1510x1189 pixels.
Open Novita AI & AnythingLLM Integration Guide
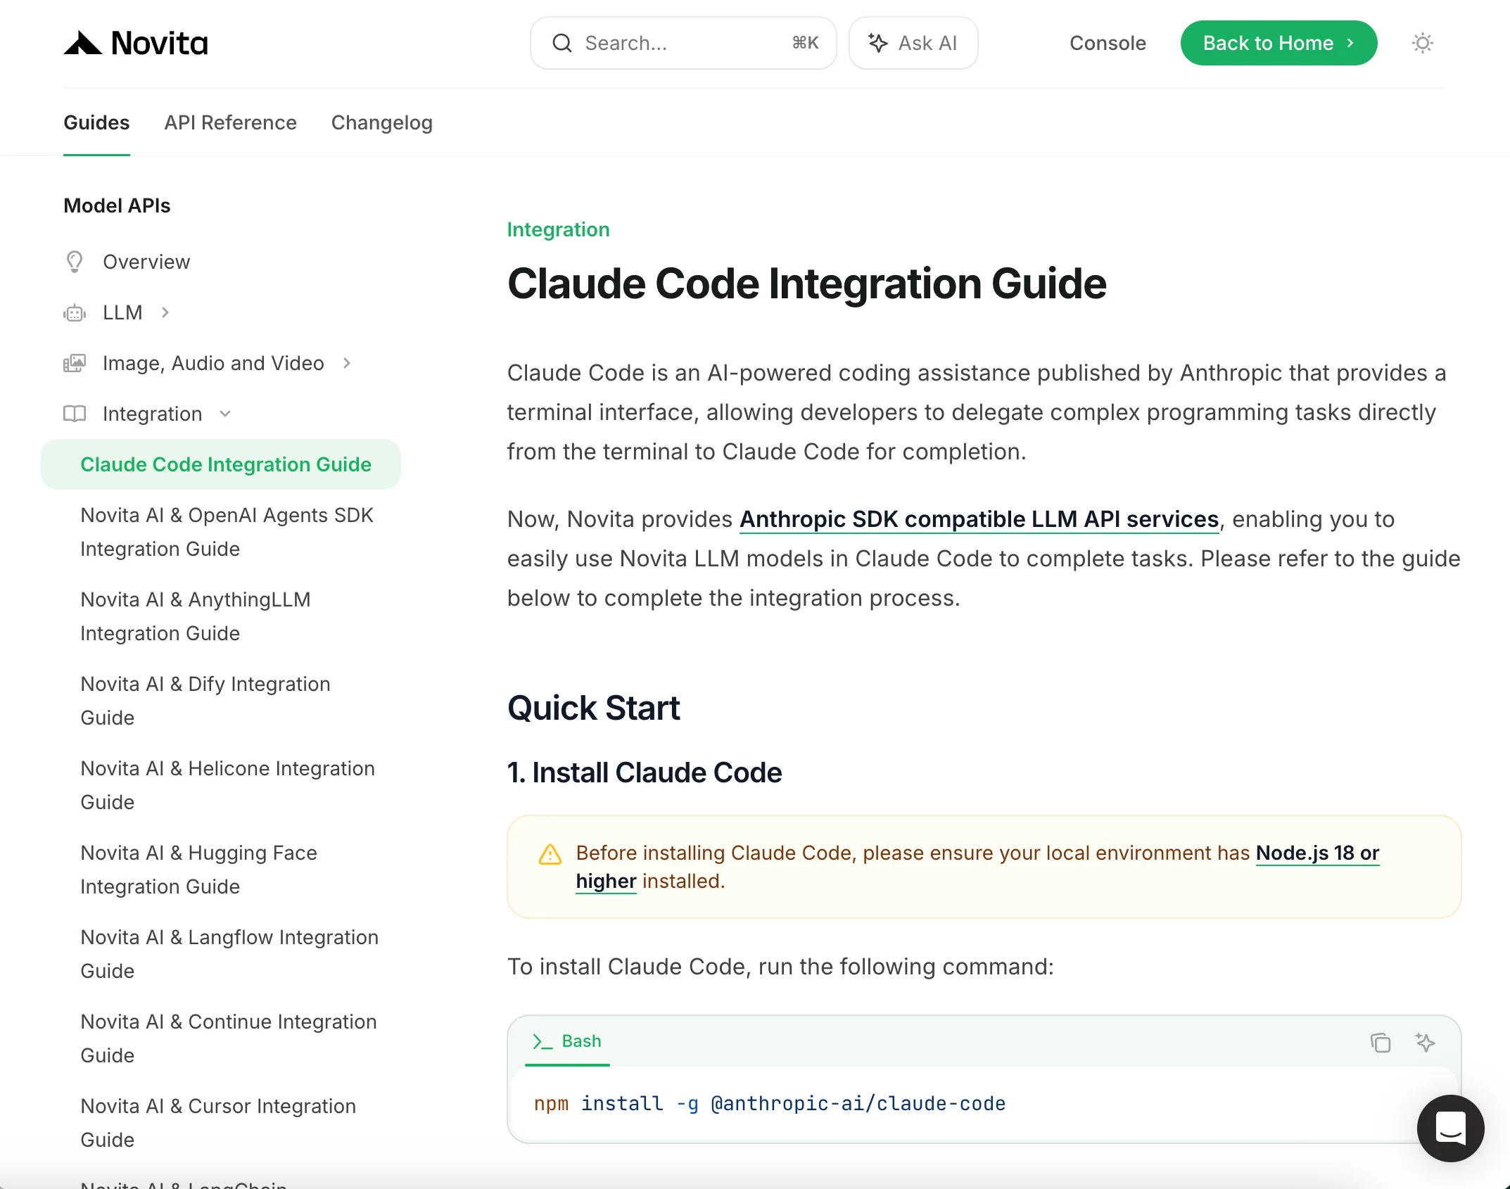point(196,616)
